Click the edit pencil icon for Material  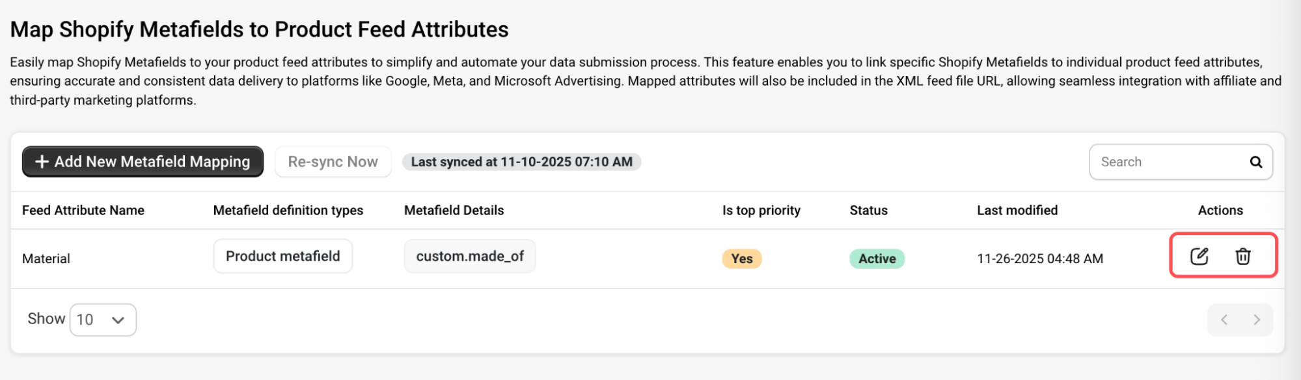tap(1199, 256)
